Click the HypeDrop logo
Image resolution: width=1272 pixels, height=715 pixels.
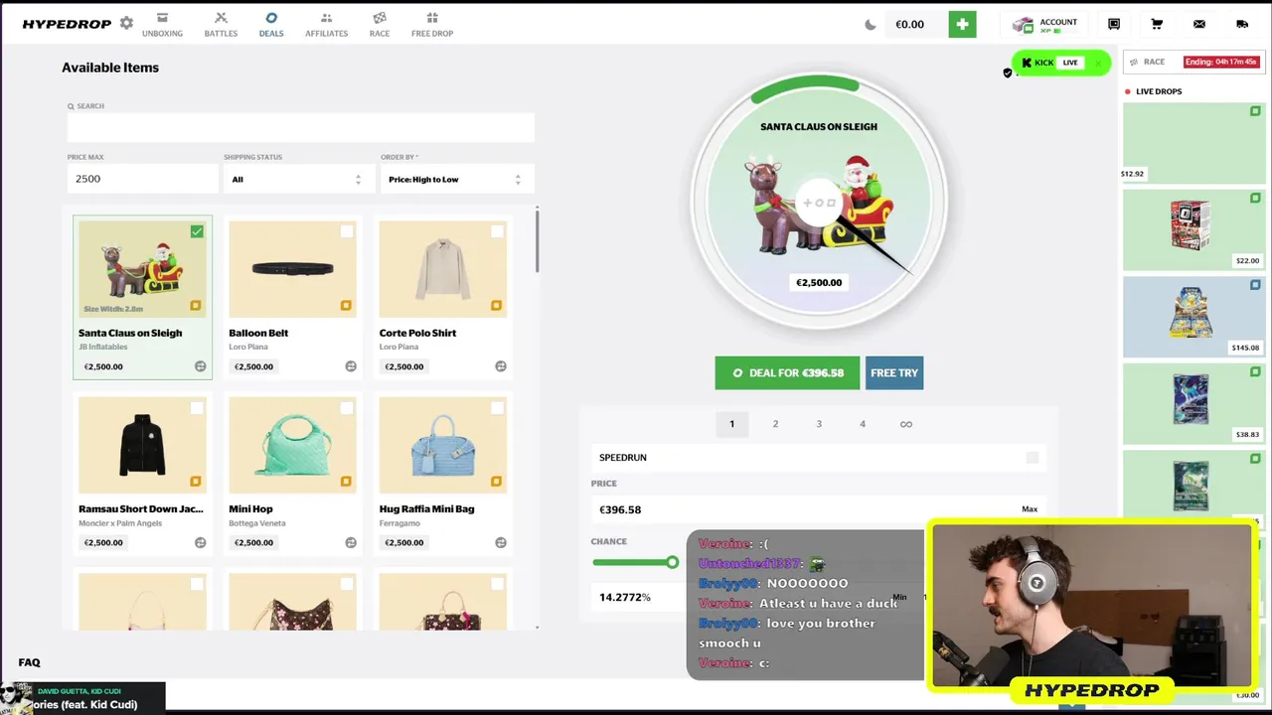click(67, 24)
